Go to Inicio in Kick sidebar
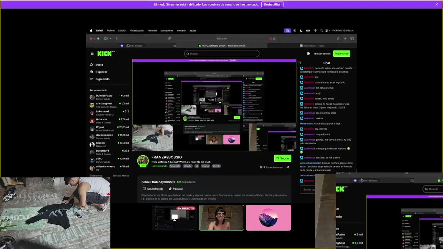This screenshot has width=443, height=249. [x=99, y=65]
